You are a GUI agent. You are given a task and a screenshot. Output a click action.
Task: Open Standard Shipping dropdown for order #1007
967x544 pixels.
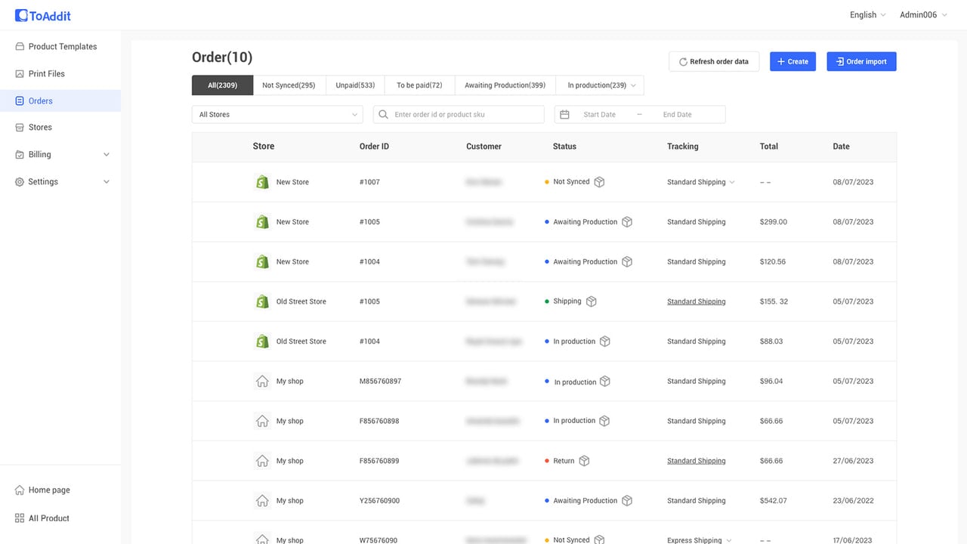click(x=701, y=182)
